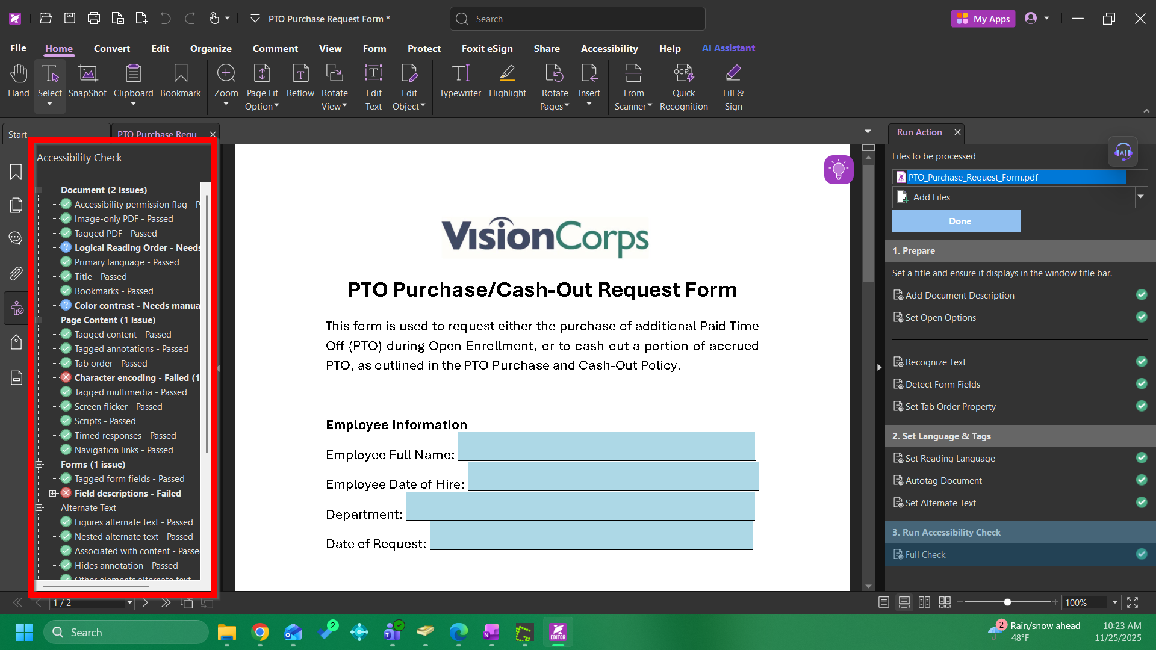Click the zoom slider handle
The width and height of the screenshot is (1156, 650).
[1007, 602]
